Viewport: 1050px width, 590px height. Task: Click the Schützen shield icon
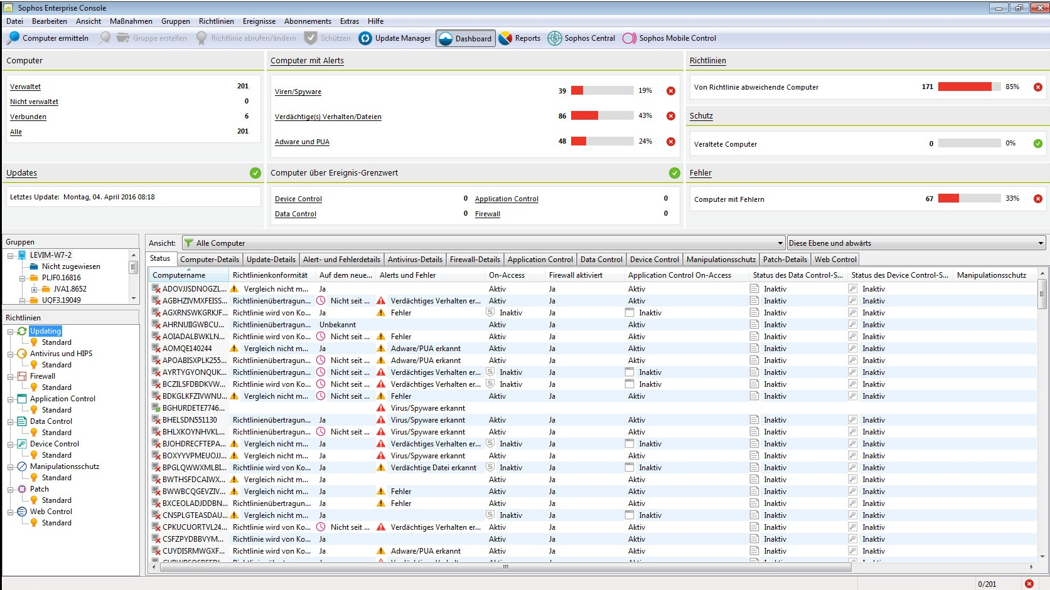(311, 38)
